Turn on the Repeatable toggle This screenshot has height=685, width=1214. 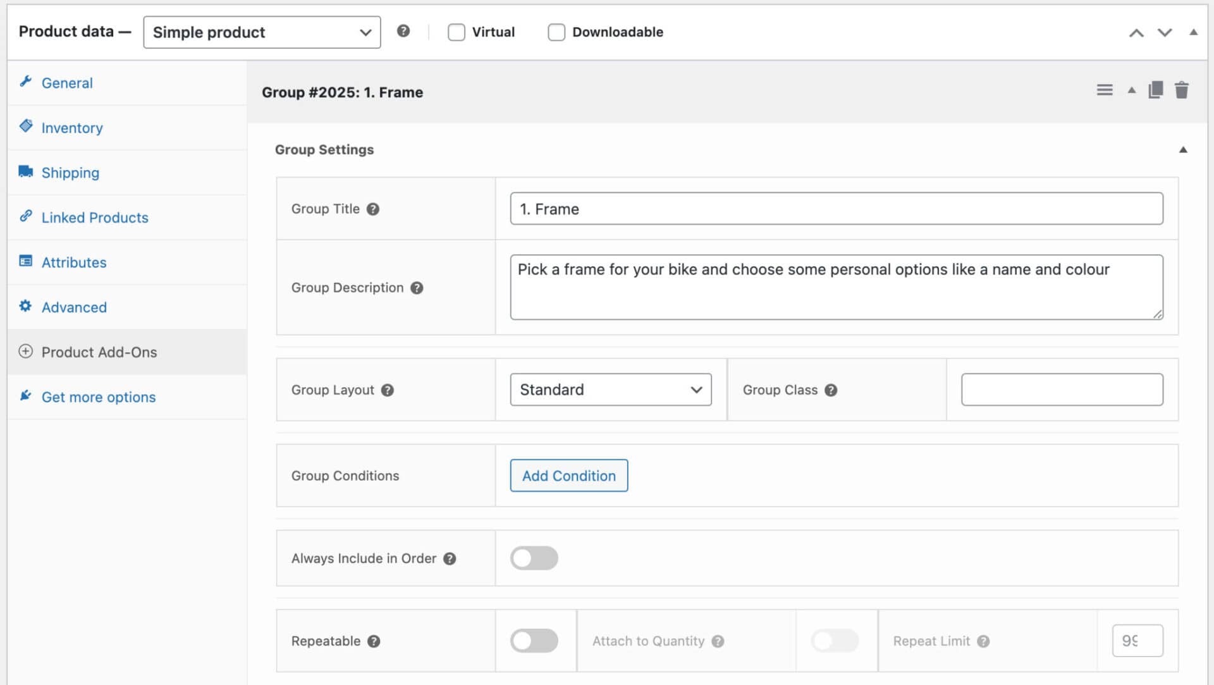click(x=534, y=641)
